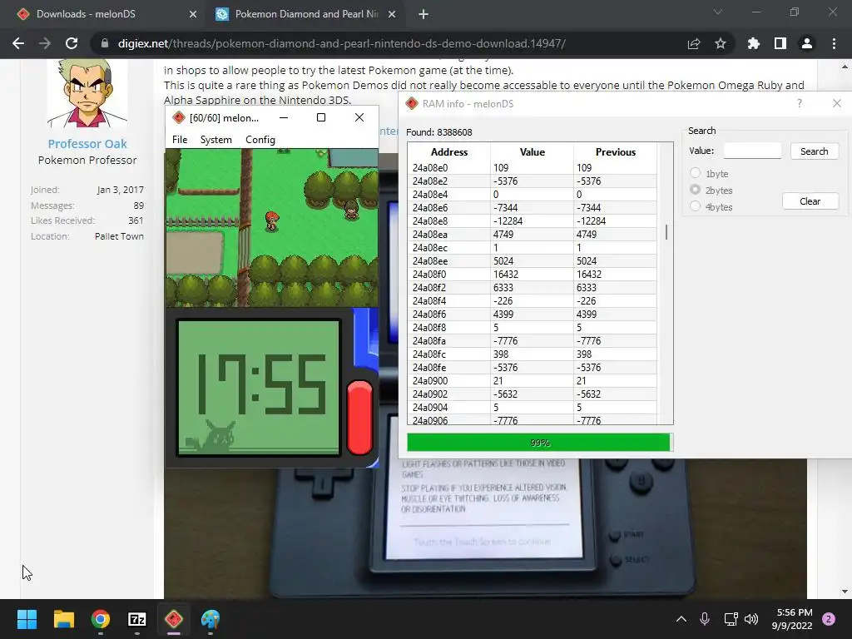Click the player character in game screen
The height and width of the screenshot is (639, 852).
(x=272, y=220)
